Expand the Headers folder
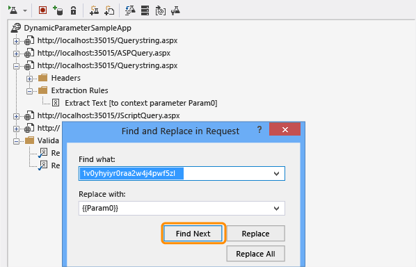This screenshot has width=416, height=267. (x=29, y=79)
